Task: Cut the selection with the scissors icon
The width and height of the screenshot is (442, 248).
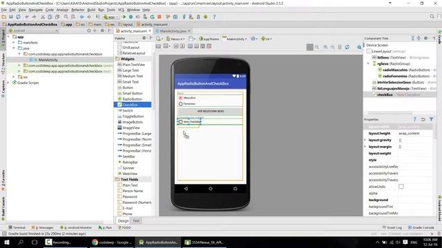Action: [43, 17]
